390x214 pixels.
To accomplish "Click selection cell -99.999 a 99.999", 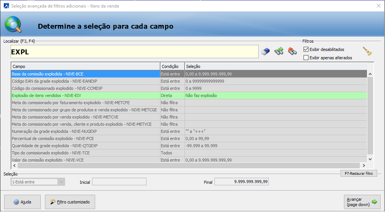I will click(x=276, y=146).
